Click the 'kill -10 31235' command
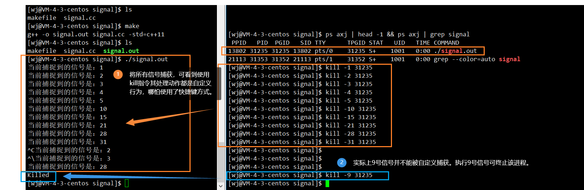Viewport: 584px width, 190px height. (351, 109)
